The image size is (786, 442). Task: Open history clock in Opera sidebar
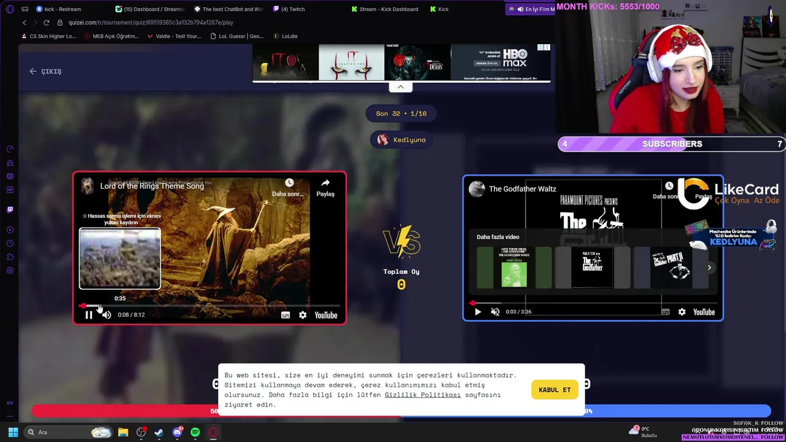coord(10,244)
